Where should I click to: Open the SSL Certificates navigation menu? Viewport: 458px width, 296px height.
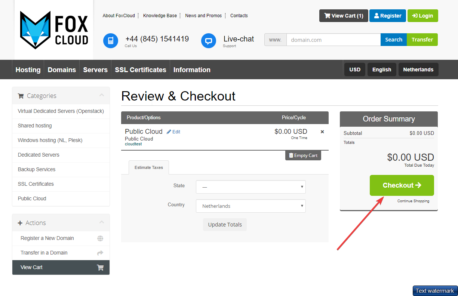point(140,70)
